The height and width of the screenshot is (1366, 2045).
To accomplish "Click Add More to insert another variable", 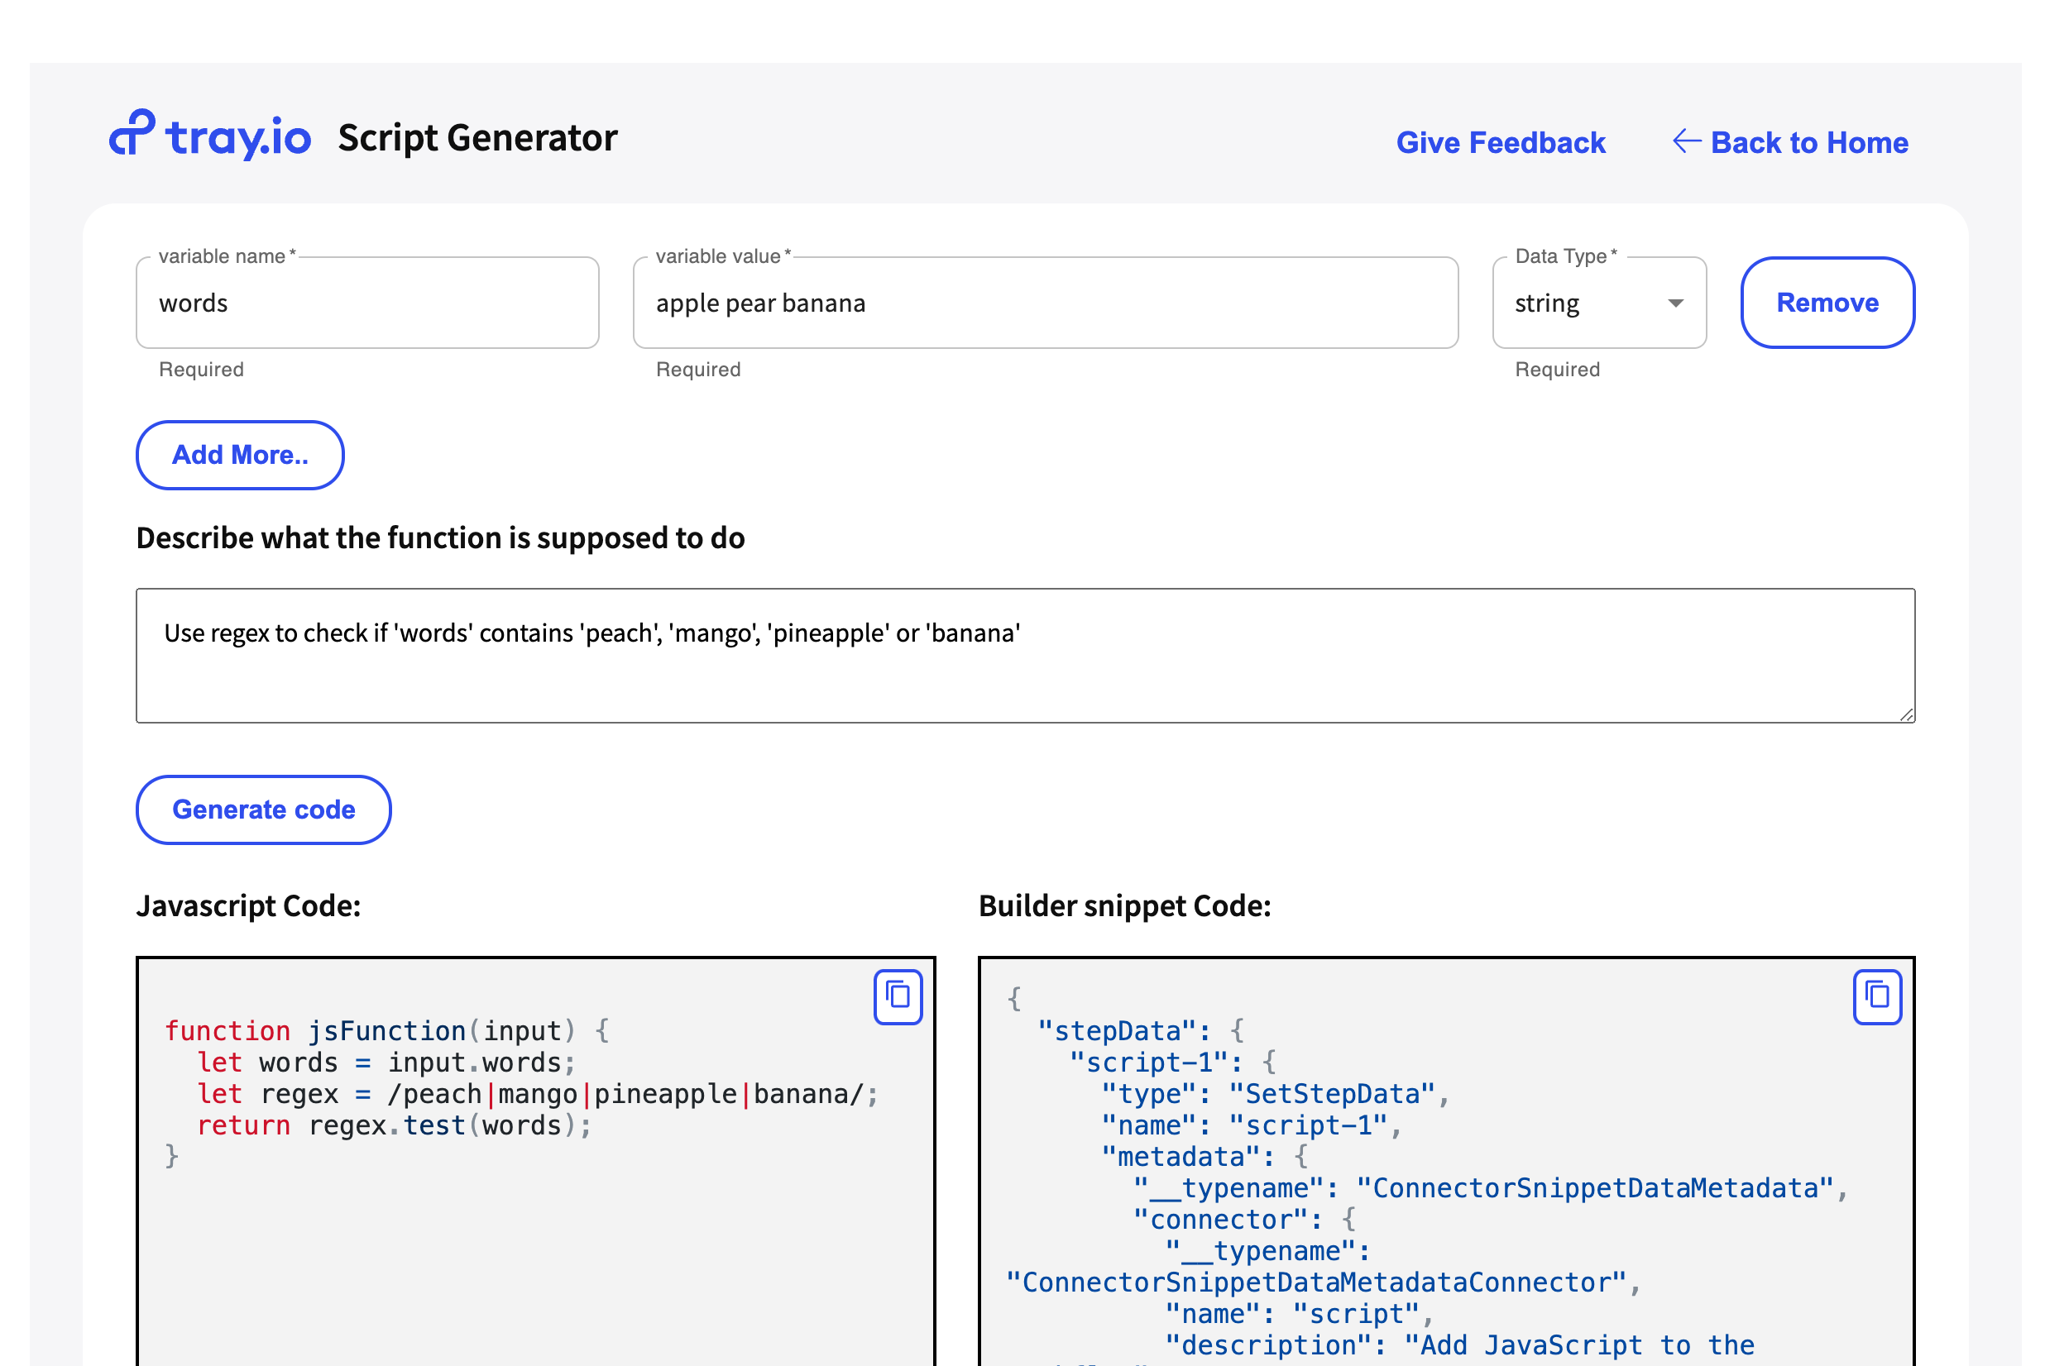I will coord(240,455).
